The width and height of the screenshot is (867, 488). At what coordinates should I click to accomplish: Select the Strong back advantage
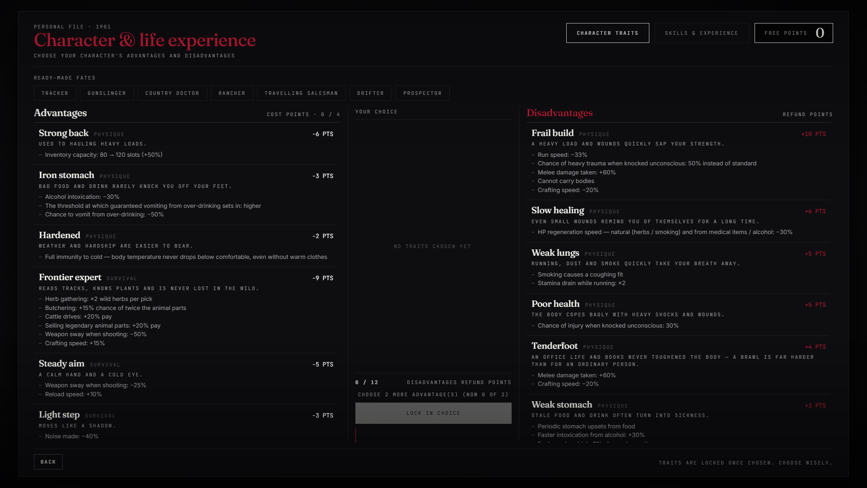coord(185,144)
